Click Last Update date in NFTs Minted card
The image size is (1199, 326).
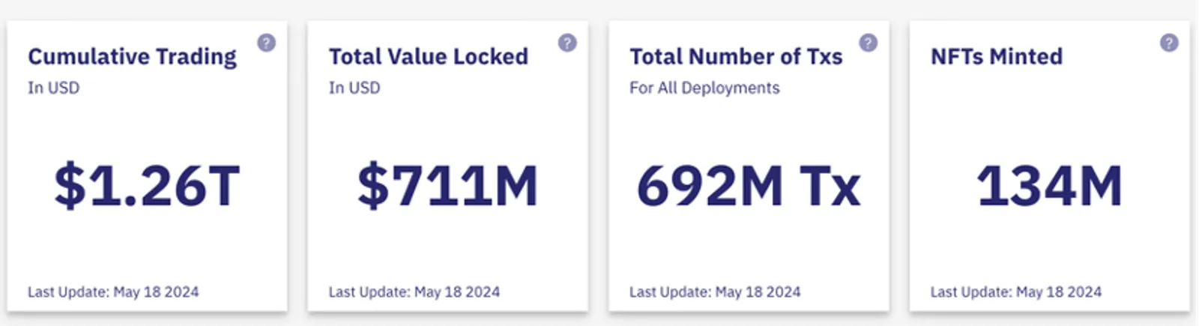1016,292
